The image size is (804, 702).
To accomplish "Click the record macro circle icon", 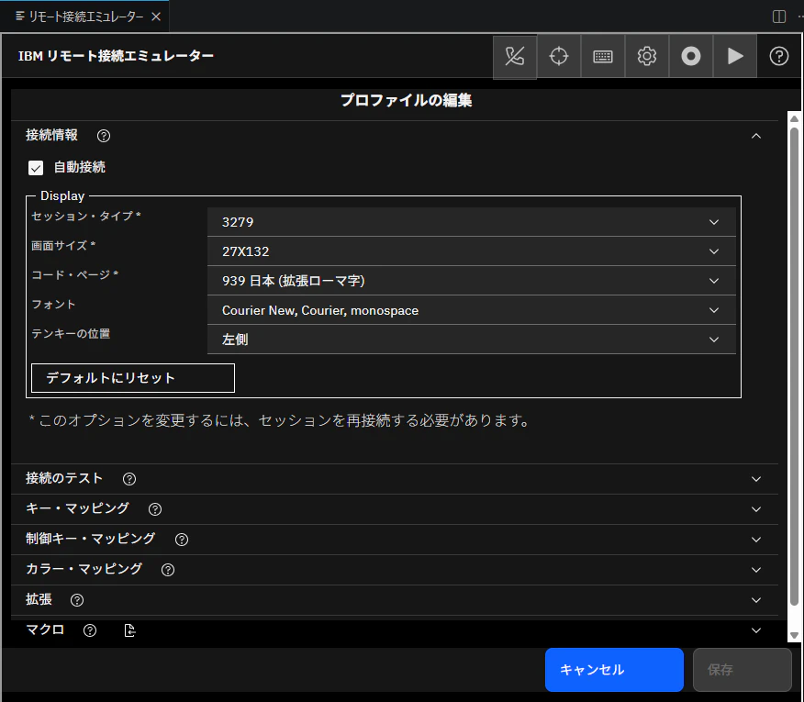I will coord(691,56).
